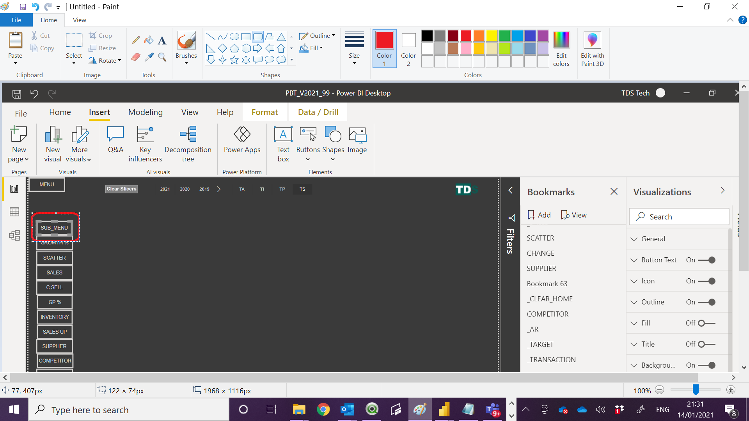Open the Rotate dropdown in Paint
This screenshot has height=421, width=749.
click(x=105, y=60)
